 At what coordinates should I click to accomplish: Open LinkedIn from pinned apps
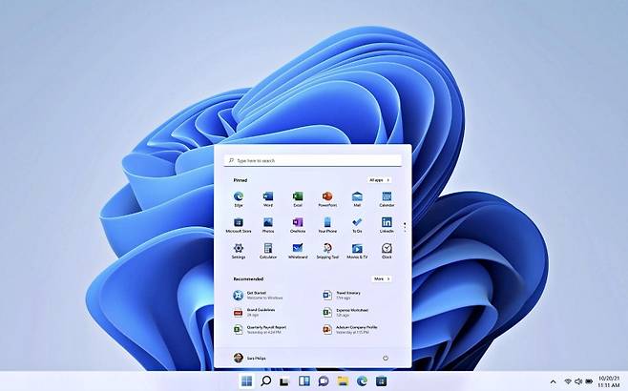pyautogui.click(x=387, y=223)
